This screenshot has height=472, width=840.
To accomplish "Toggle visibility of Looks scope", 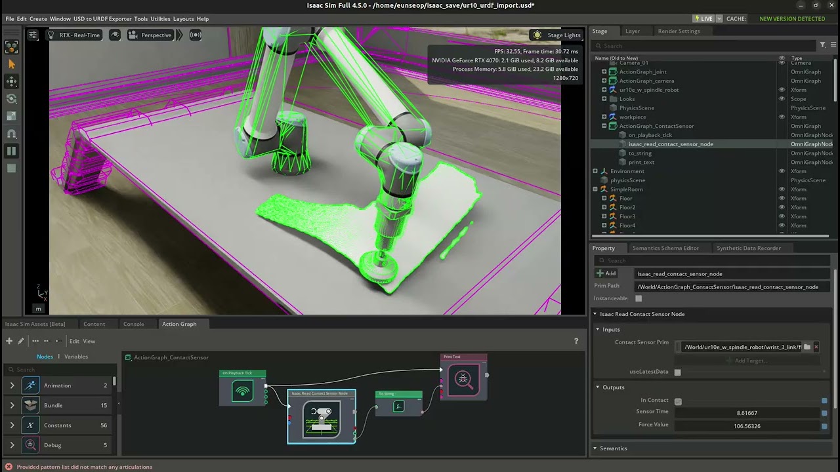I will [x=781, y=99].
